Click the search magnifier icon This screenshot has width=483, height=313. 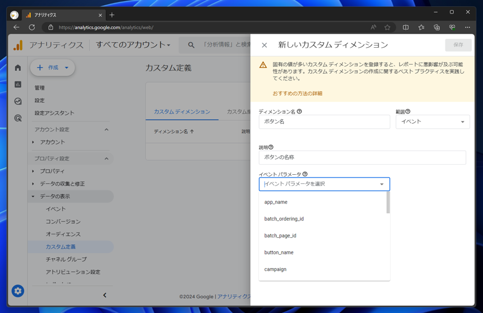point(192,45)
